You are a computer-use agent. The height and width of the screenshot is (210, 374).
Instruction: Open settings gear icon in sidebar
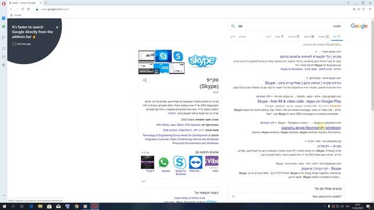[4, 65]
